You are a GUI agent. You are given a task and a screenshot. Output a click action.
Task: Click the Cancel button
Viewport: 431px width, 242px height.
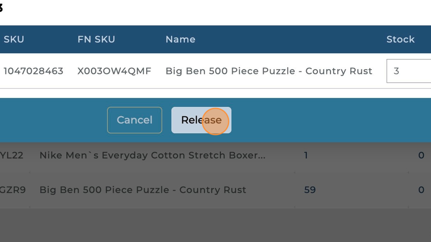(x=134, y=120)
